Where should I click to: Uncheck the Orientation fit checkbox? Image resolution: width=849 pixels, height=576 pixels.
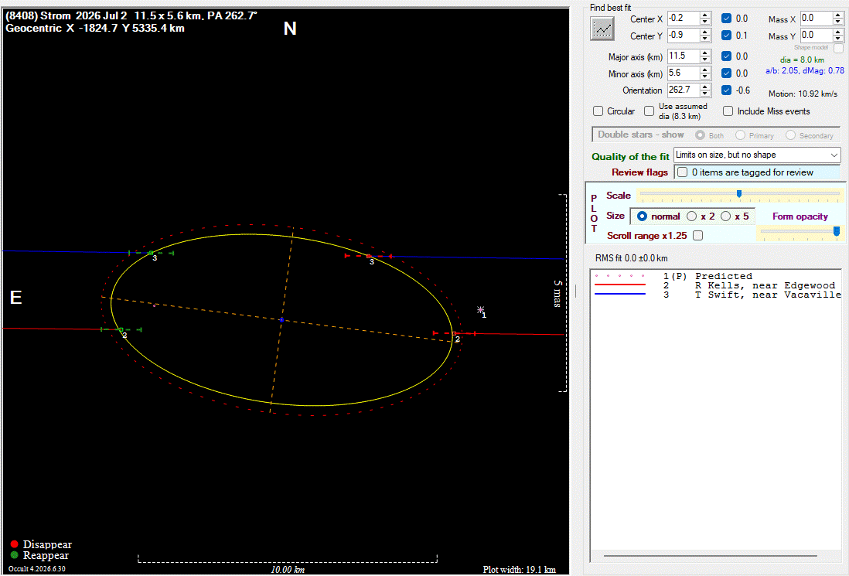pyautogui.click(x=727, y=90)
